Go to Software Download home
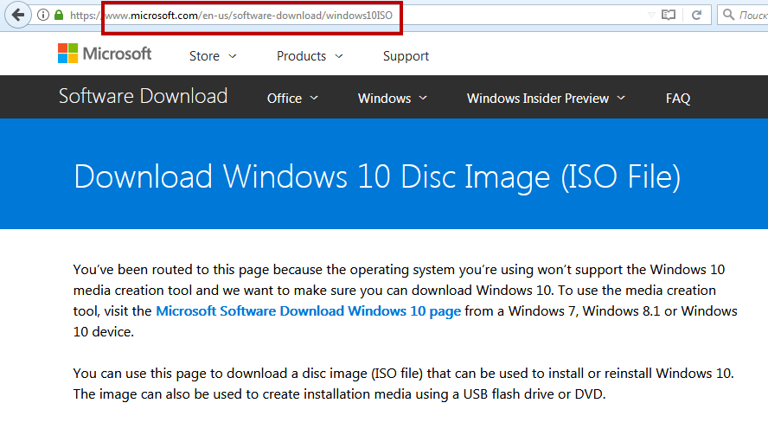 point(143,96)
